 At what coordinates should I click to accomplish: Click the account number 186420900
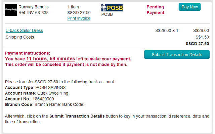tap(43, 99)
